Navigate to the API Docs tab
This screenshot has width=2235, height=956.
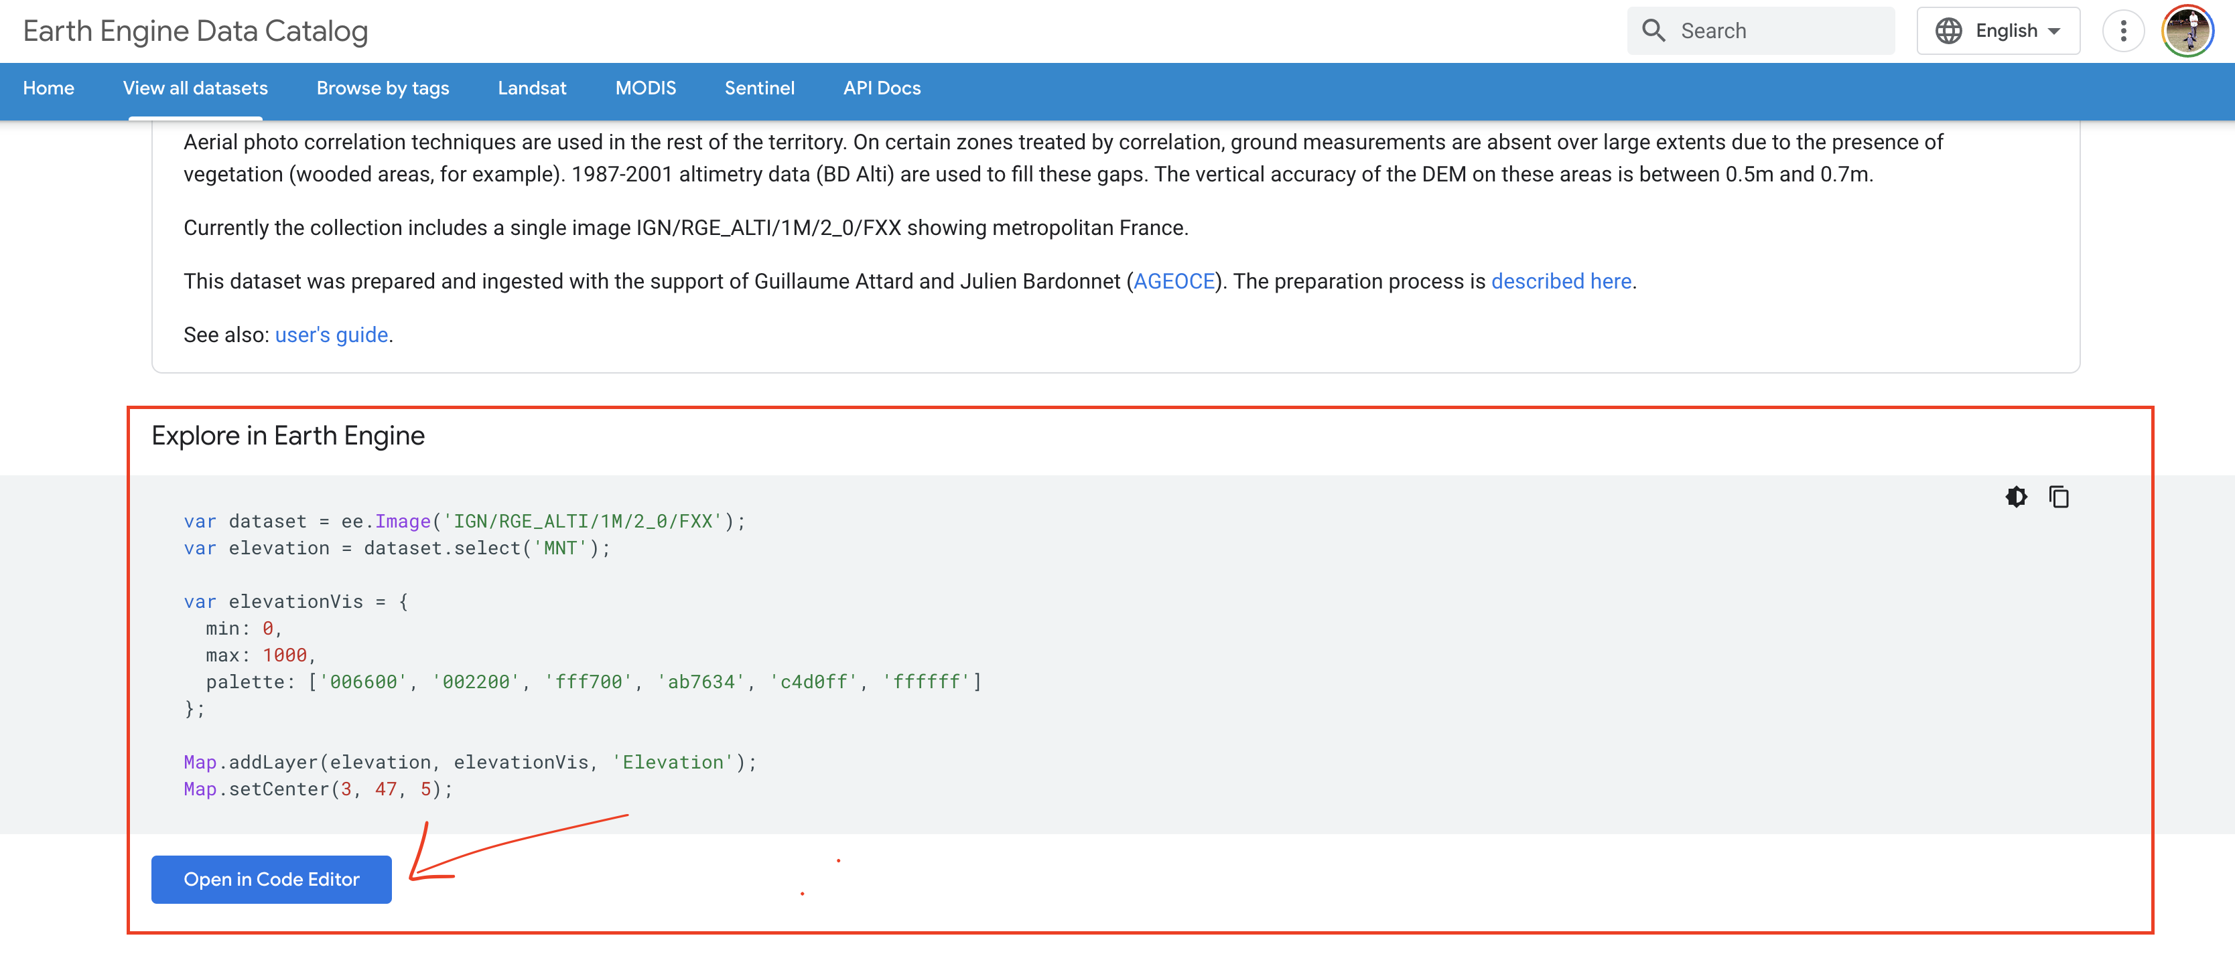pos(882,88)
